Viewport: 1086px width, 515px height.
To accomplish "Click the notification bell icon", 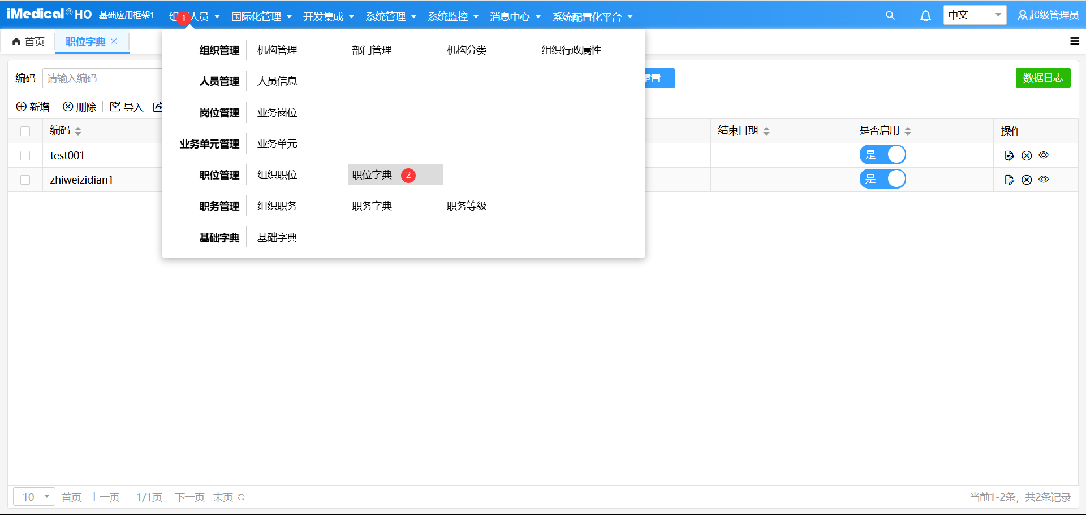I will (x=925, y=16).
